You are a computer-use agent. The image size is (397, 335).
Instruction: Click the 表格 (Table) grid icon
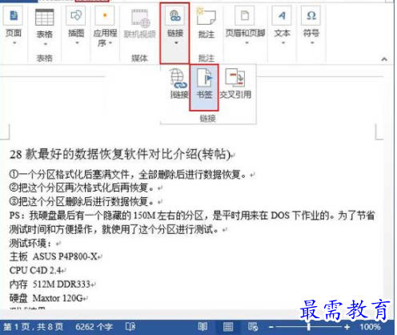pyautogui.click(x=45, y=17)
